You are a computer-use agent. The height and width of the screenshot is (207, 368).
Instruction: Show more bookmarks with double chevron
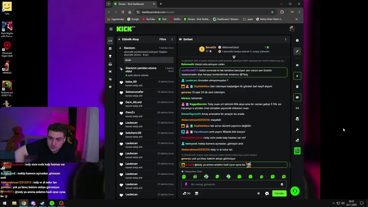pyautogui.click(x=296, y=19)
